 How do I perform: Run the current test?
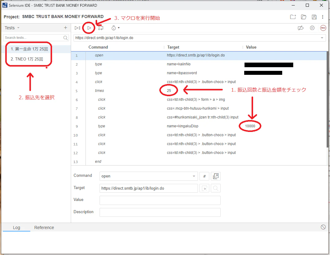tap(89, 28)
